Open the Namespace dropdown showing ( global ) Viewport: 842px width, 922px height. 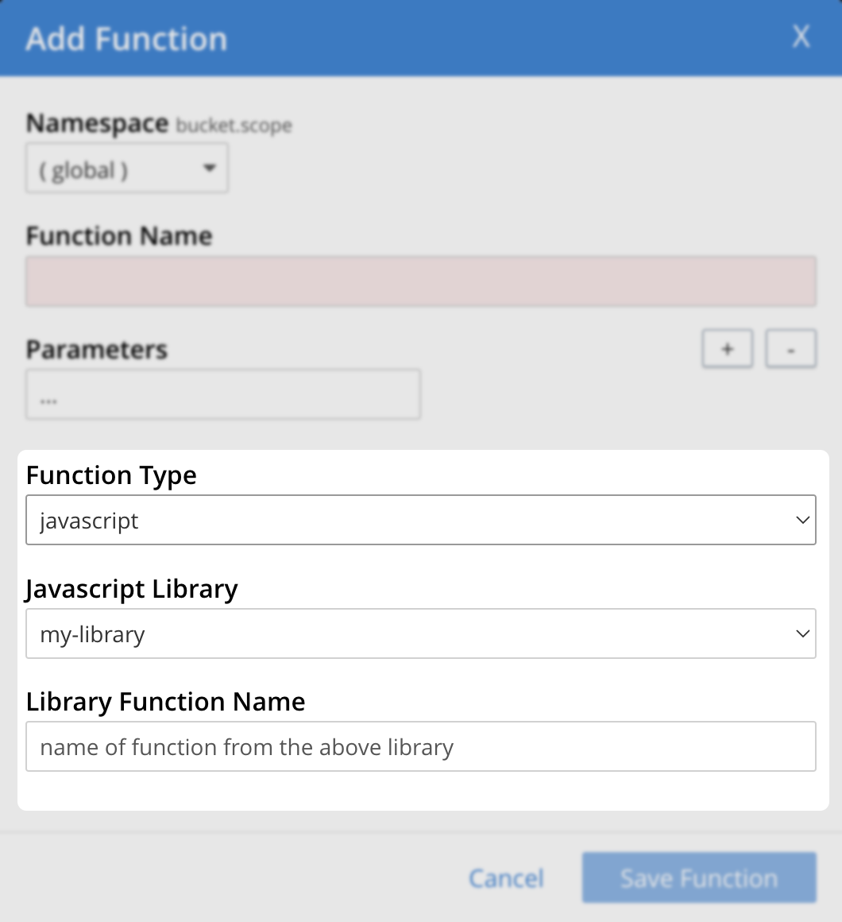tap(127, 168)
